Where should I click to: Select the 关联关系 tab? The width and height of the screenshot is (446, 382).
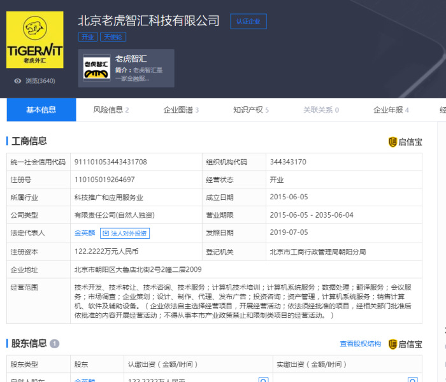point(321,110)
